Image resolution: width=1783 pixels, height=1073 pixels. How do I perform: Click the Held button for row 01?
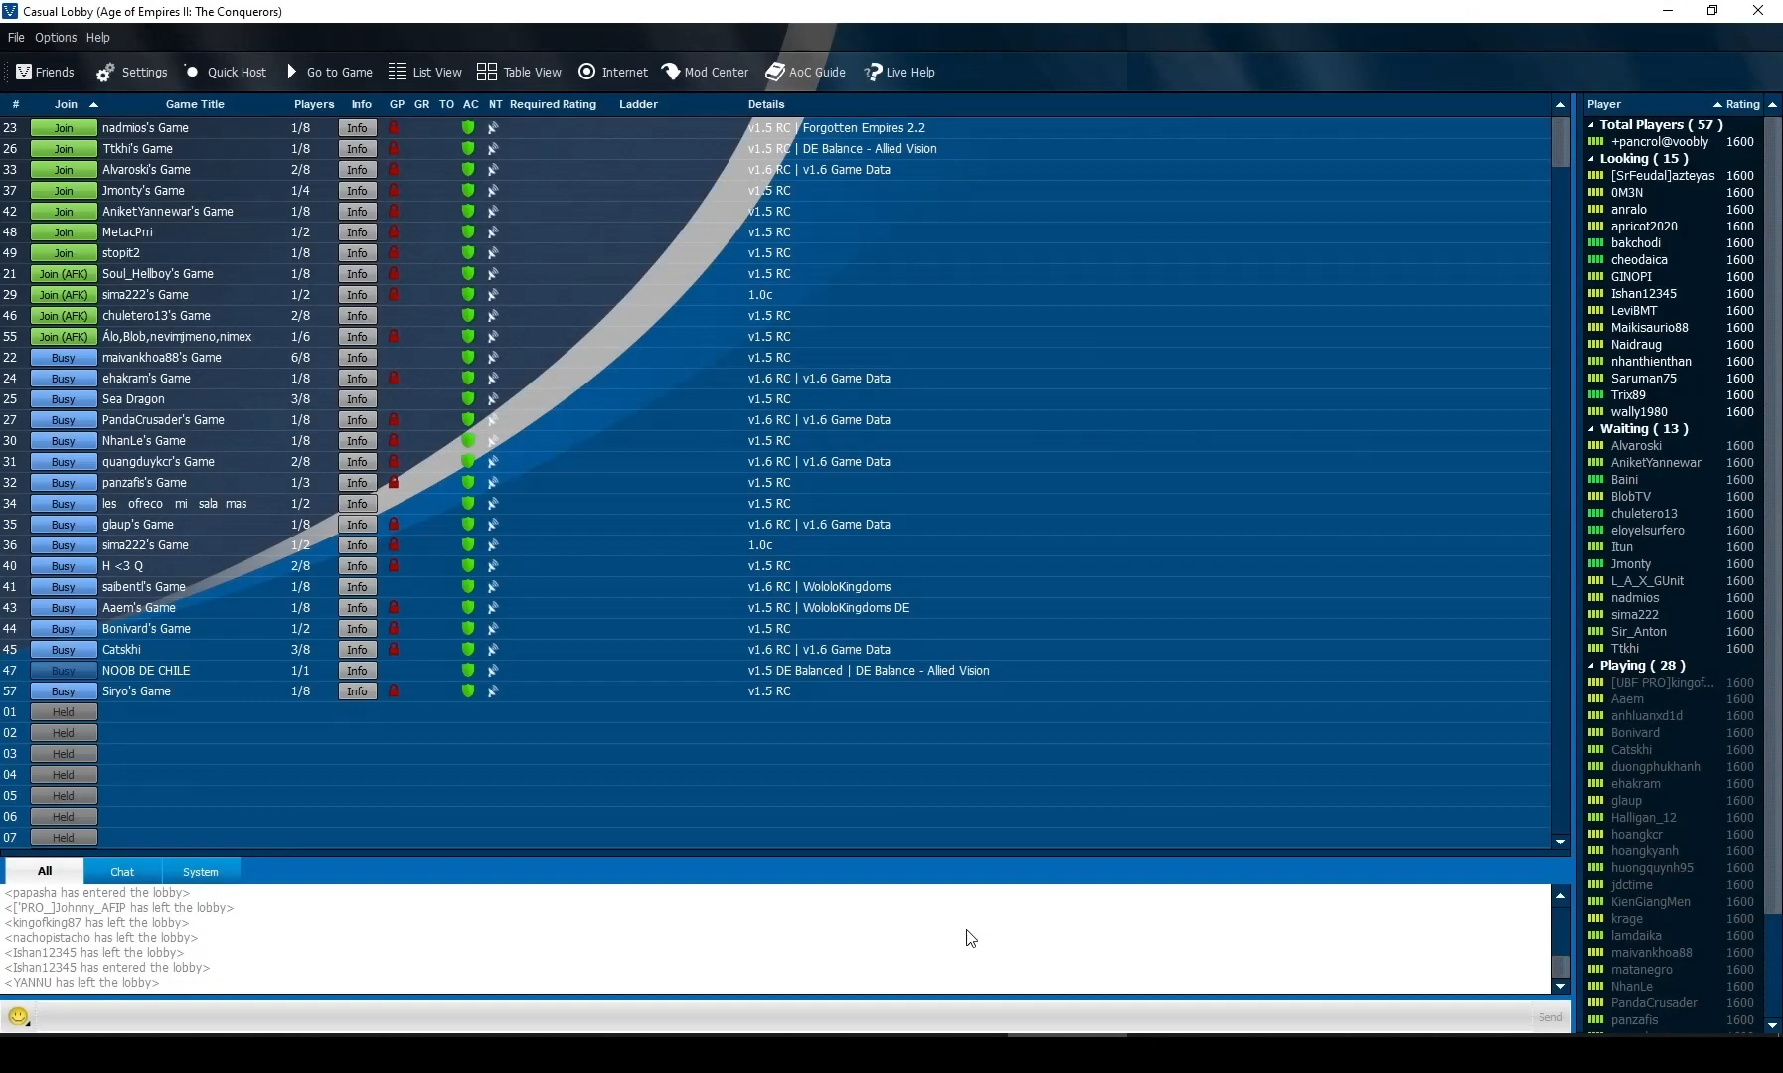click(64, 711)
